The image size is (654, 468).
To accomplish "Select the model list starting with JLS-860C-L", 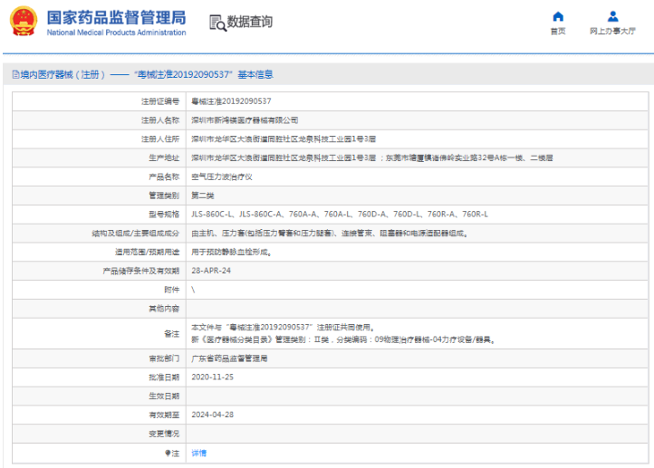I will (340, 215).
